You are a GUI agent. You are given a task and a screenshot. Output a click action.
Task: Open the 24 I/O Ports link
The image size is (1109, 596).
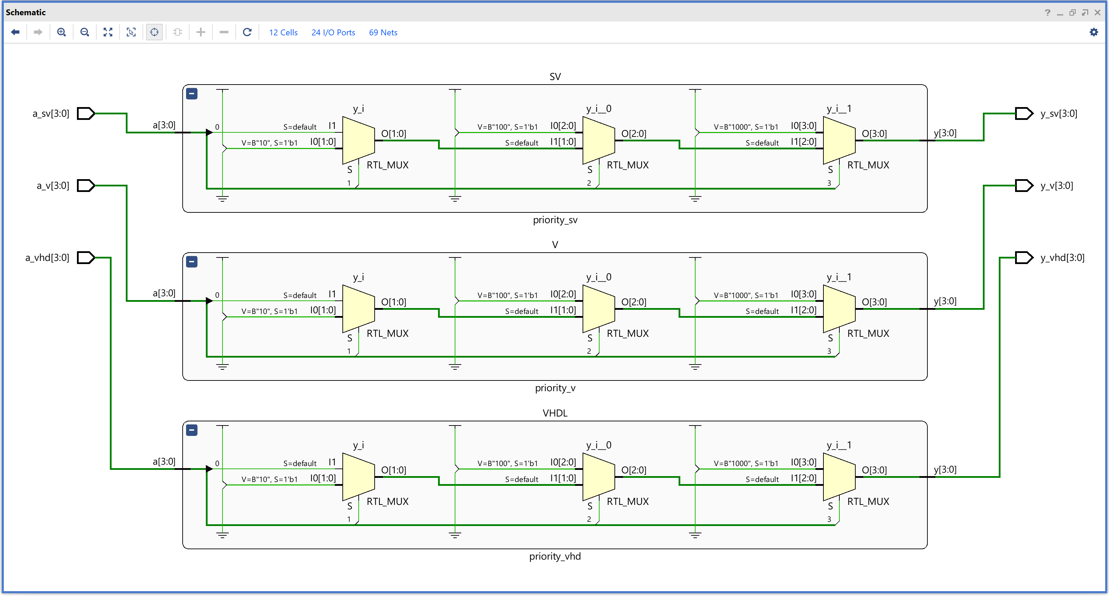point(333,33)
